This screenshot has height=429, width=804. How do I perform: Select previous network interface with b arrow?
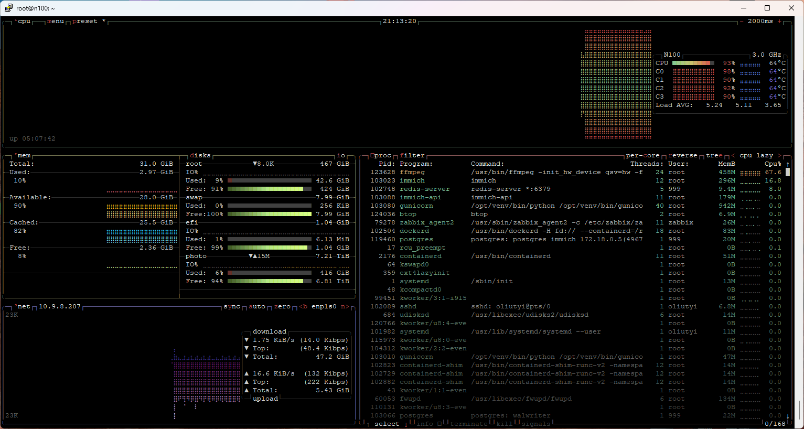pos(303,307)
